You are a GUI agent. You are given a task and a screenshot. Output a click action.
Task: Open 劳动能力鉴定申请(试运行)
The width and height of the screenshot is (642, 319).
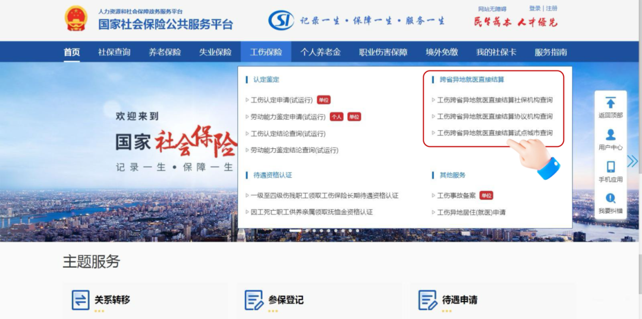(288, 117)
